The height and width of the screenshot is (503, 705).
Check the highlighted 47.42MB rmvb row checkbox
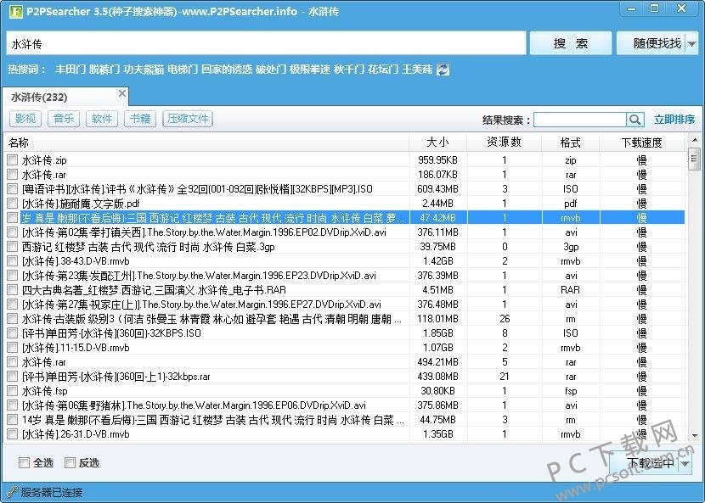(x=13, y=218)
